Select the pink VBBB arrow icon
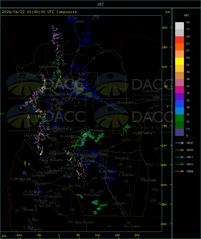Image resolution: width=201 pixels, height=239 pixels. [179, 171]
